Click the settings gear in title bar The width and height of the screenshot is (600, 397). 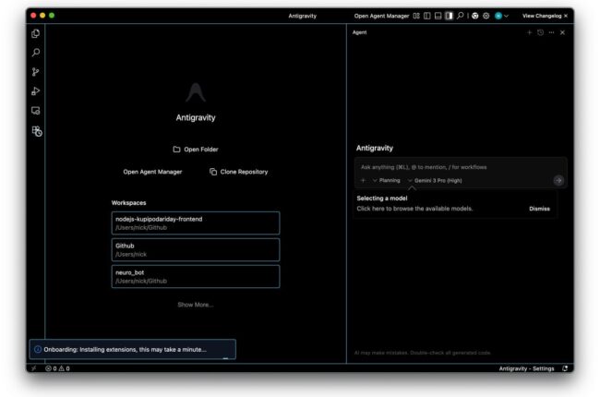click(486, 16)
